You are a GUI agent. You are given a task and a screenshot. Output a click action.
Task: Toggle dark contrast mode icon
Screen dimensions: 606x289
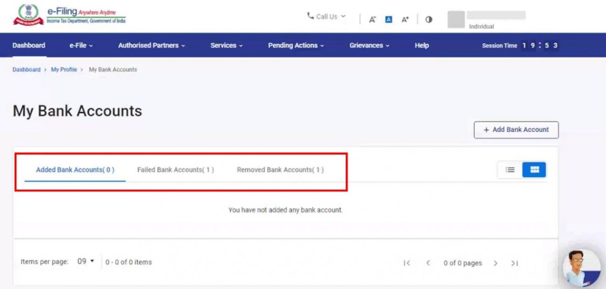428,19
